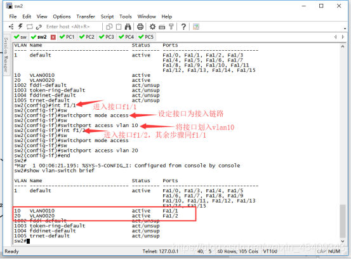Viewport: 351px width, 259px height.
Task: Click the sw2 window title icon
Action: click(x=9, y=6)
